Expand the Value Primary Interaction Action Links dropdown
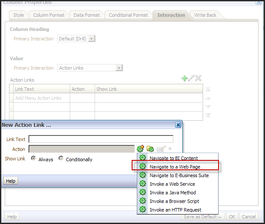The height and width of the screenshot is (224, 265). click(x=119, y=68)
